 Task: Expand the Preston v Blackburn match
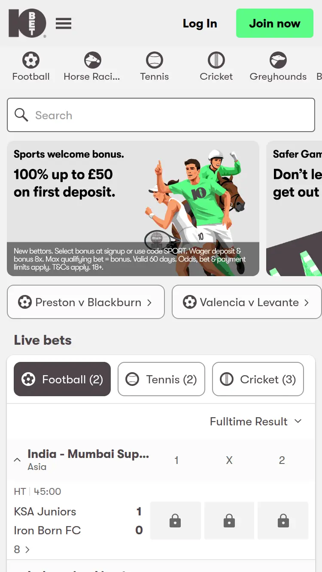click(x=85, y=302)
